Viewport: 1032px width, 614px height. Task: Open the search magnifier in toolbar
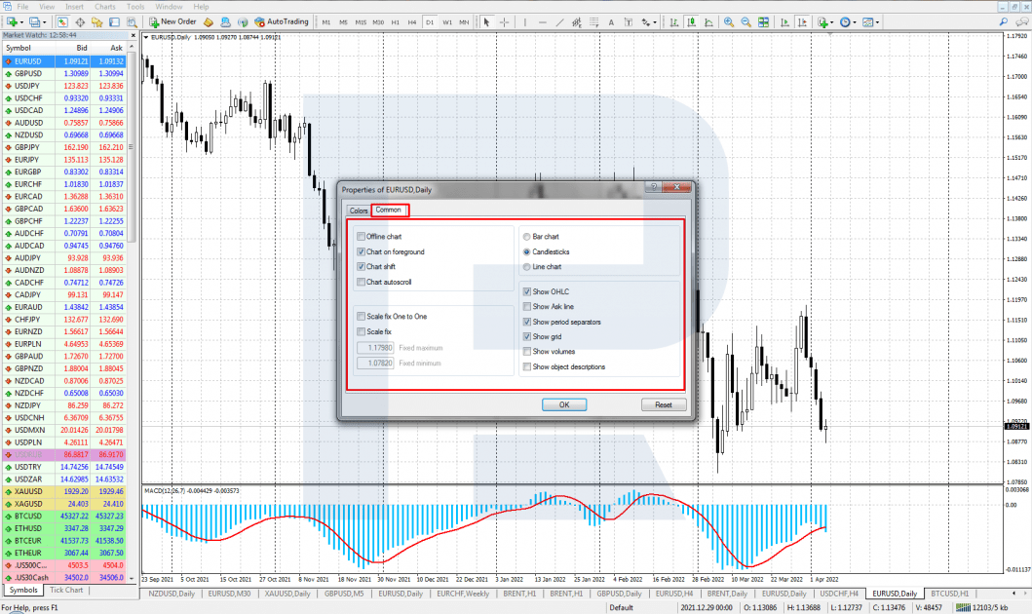pyautogui.click(x=1003, y=21)
